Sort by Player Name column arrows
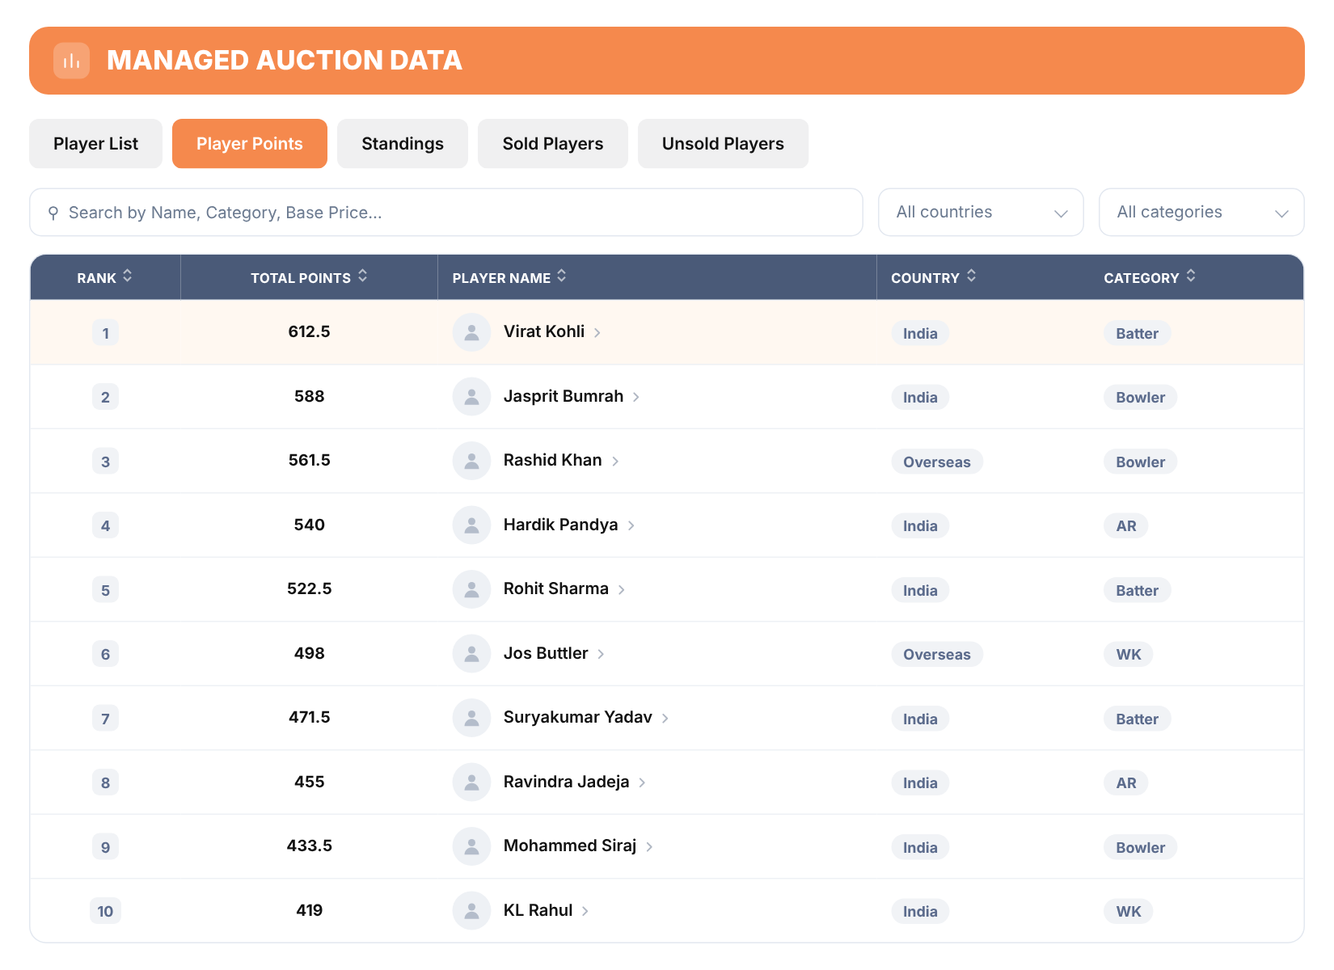Screen dimensions: 1334x970 (x=562, y=276)
